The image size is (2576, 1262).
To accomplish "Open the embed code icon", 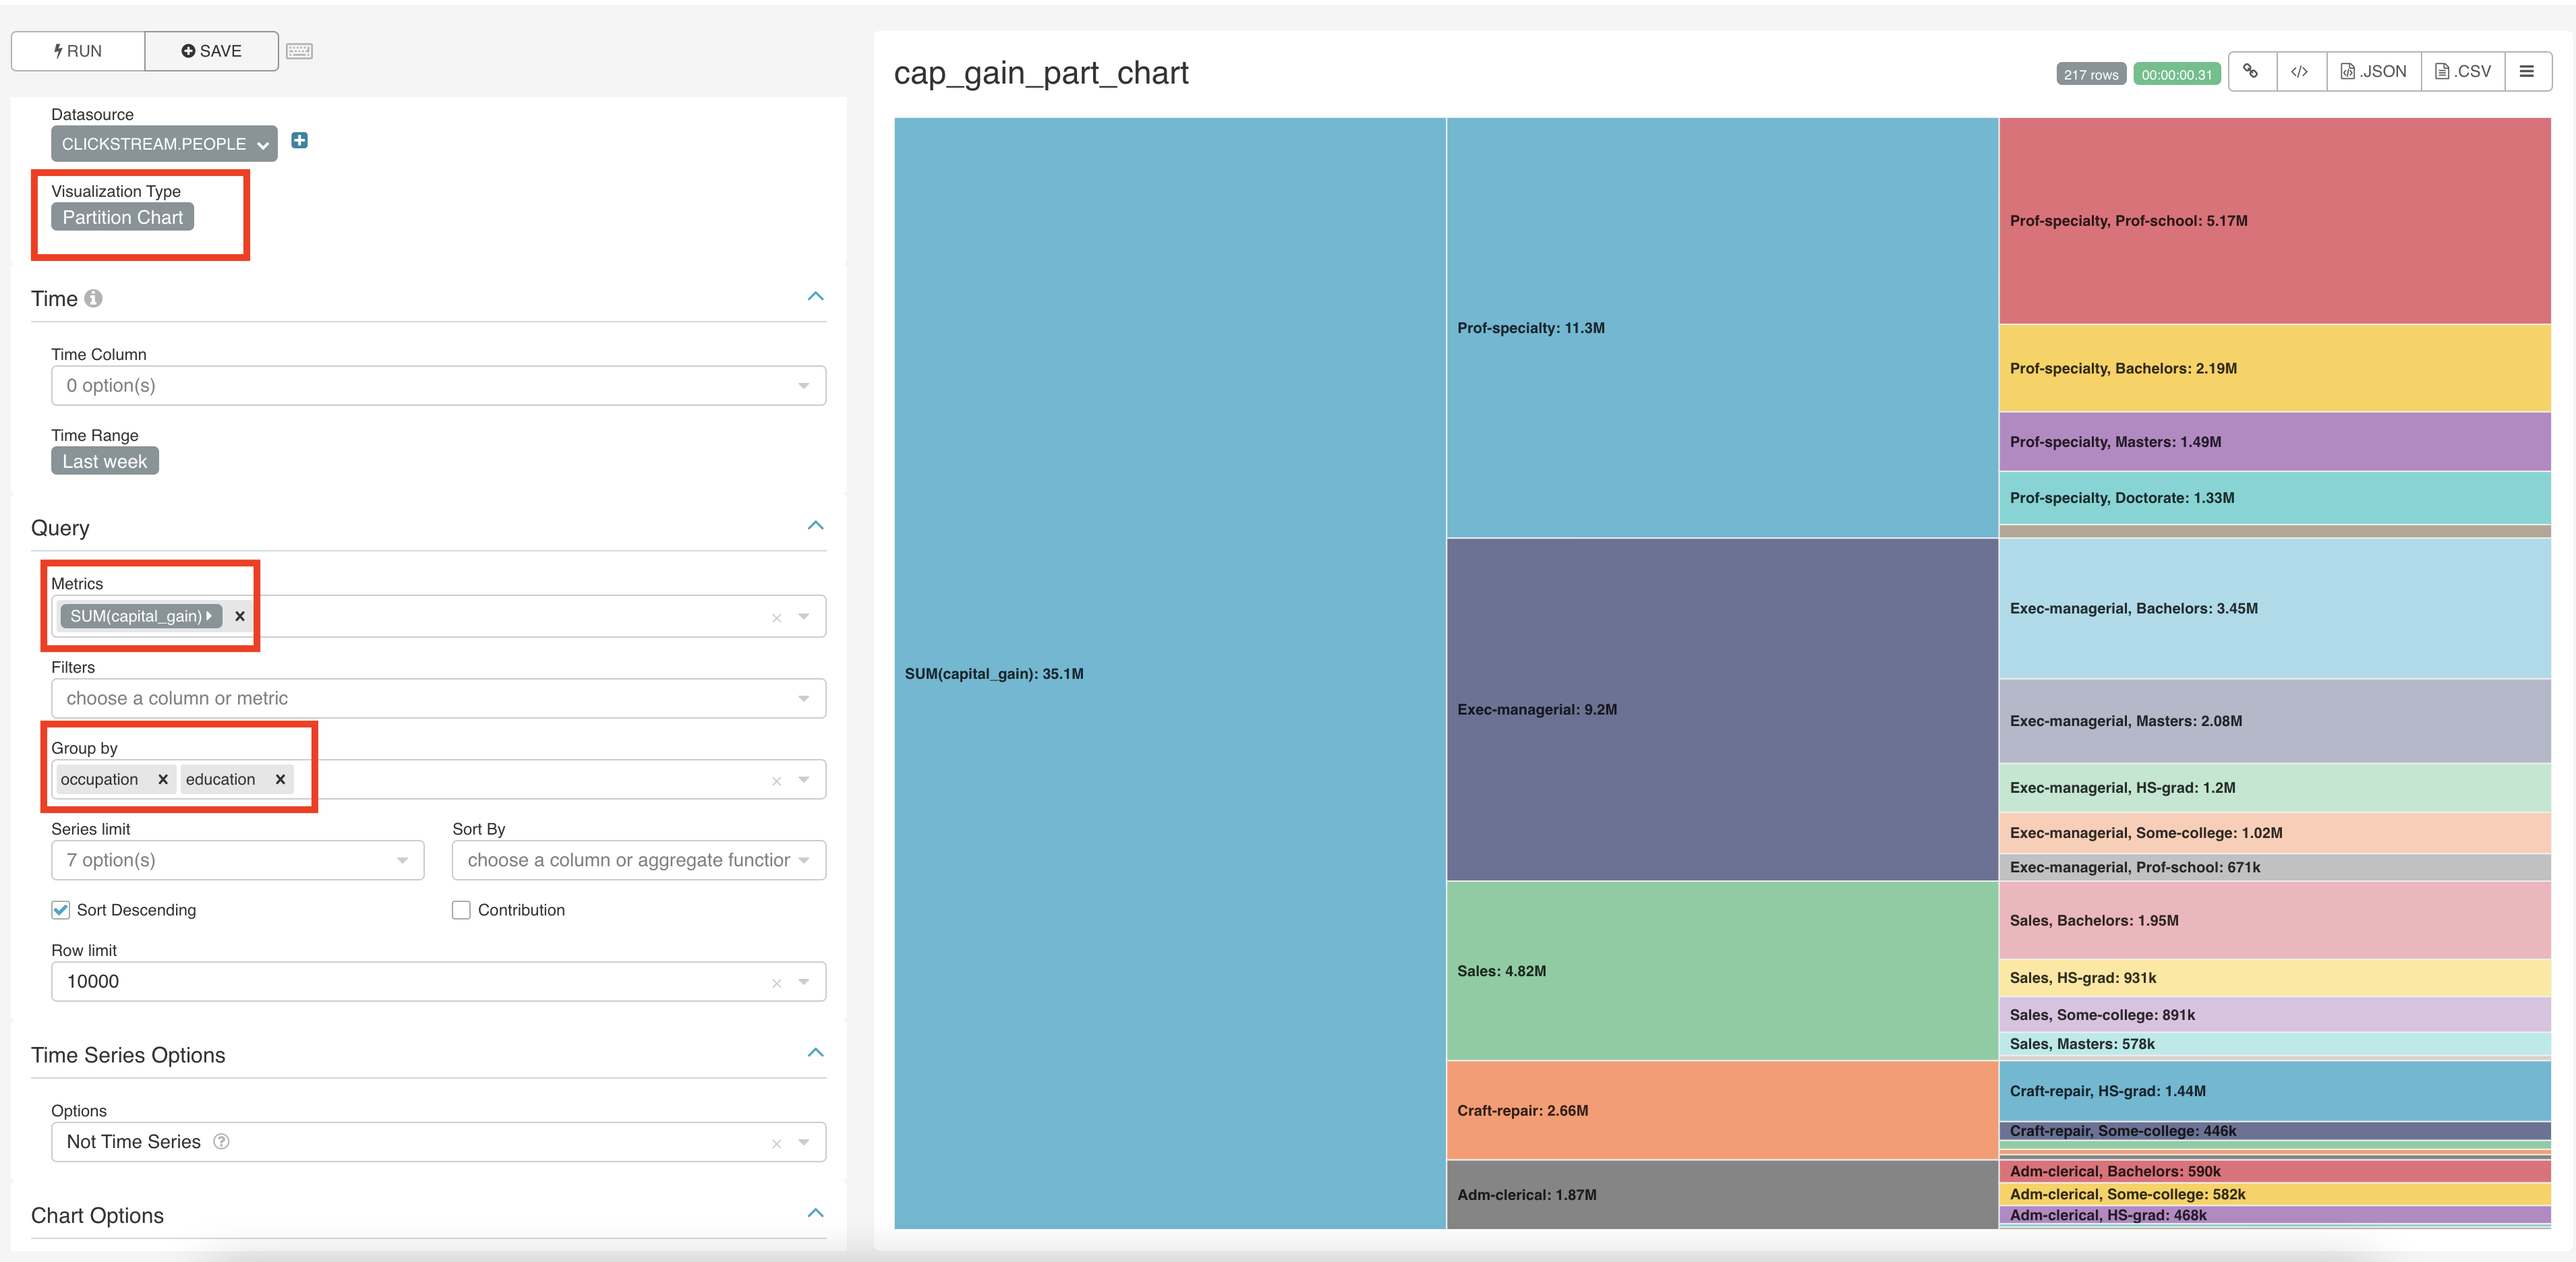I will click(2300, 71).
